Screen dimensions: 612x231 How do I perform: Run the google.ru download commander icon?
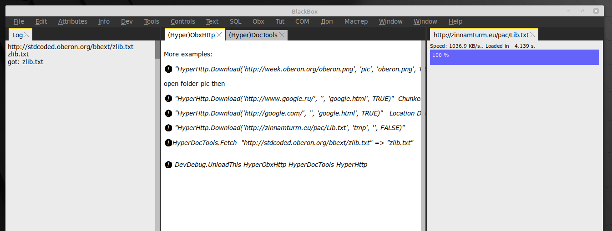(168, 99)
